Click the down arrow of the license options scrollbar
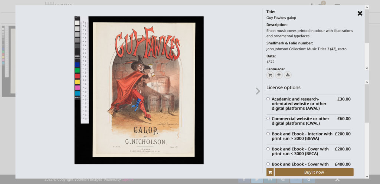The image size is (380, 184). [x=367, y=176]
